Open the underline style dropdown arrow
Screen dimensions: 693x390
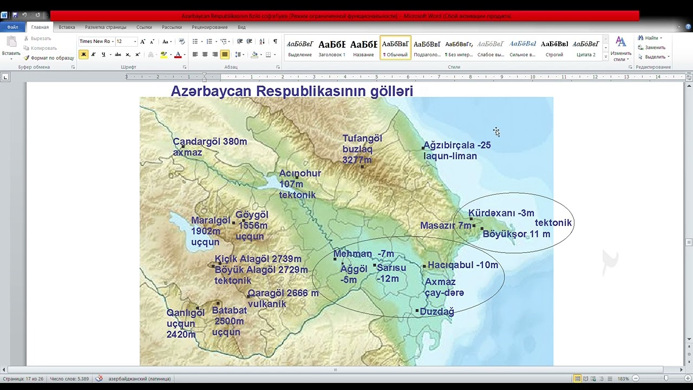pos(110,55)
